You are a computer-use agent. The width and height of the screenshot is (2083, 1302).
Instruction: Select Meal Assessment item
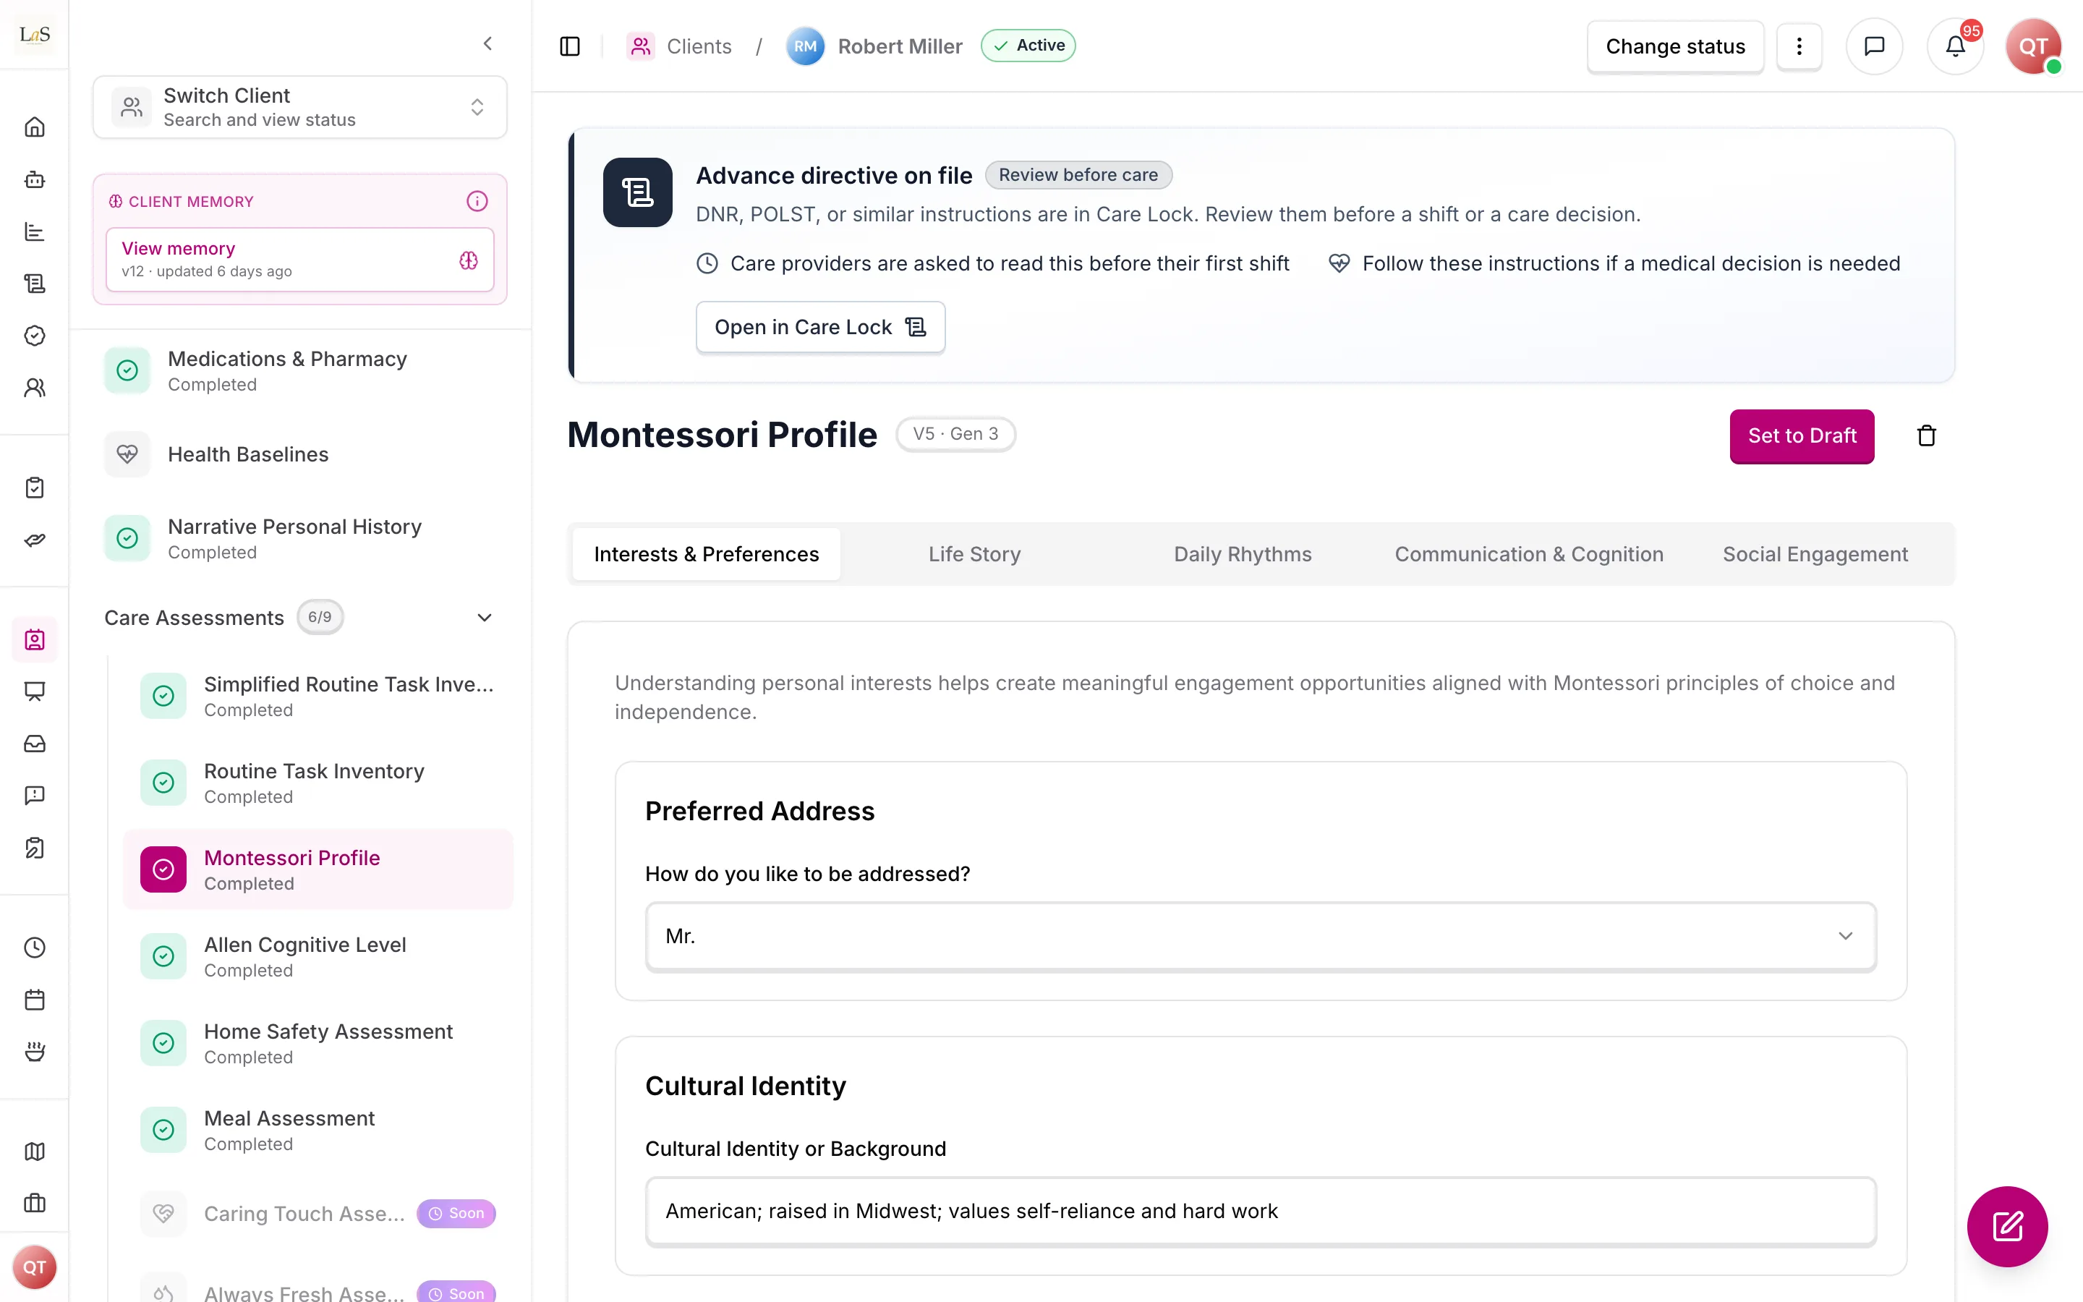[318, 1130]
